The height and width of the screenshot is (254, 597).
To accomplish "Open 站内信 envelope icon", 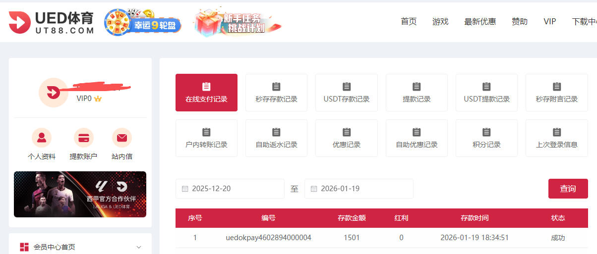I will pos(121,137).
